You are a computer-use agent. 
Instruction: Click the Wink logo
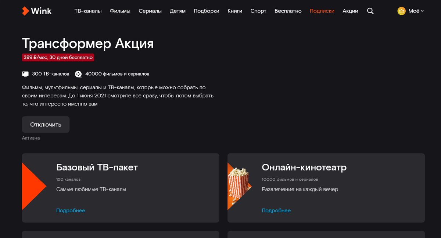click(37, 11)
